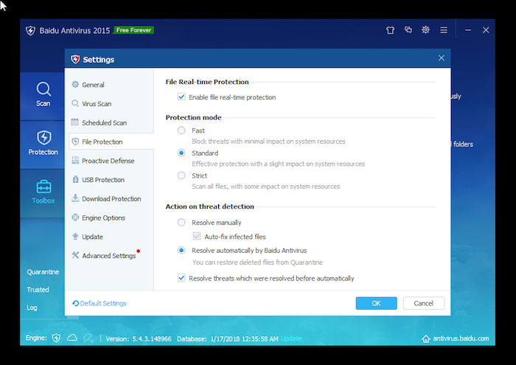Click the Baidu Antivirus shield logo
The width and height of the screenshot is (516, 365).
coord(31,31)
